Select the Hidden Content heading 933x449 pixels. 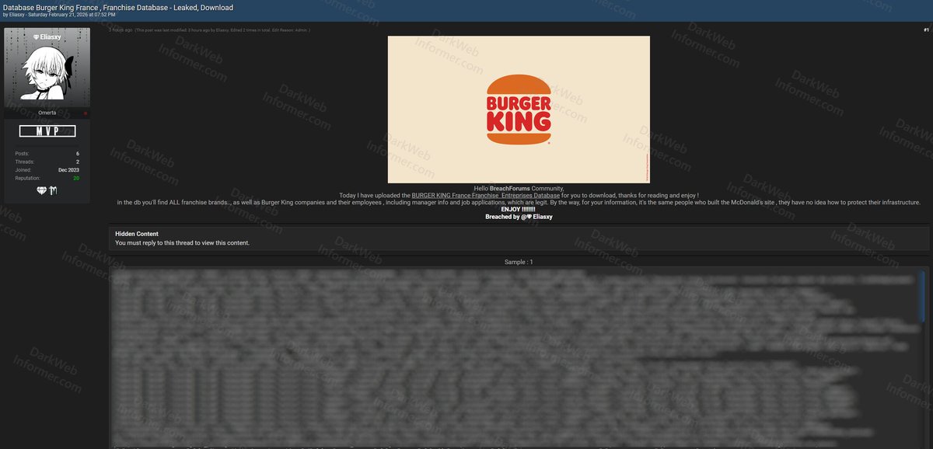[x=137, y=234]
